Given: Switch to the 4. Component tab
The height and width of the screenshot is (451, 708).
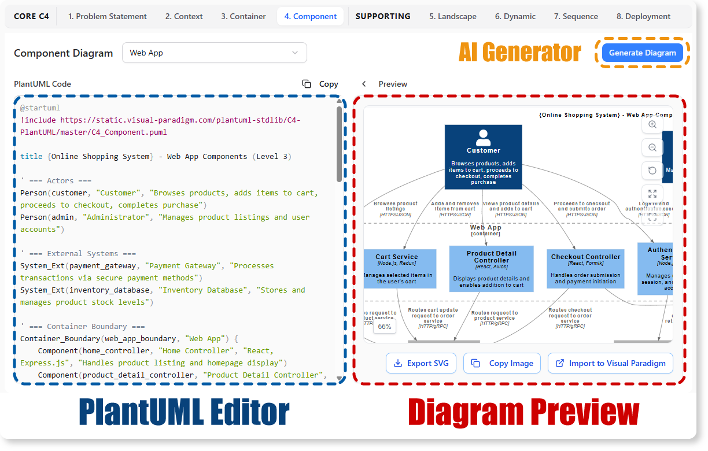Looking at the screenshot, I should pyautogui.click(x=311, y=16).
